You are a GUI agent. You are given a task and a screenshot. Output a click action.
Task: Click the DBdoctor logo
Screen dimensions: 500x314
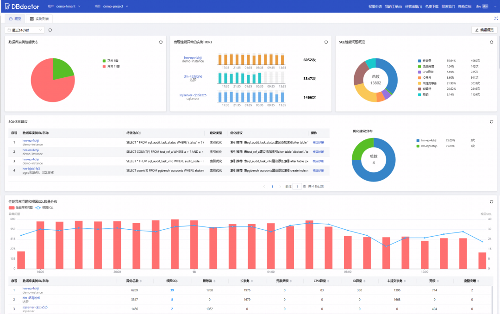[22, 6]
